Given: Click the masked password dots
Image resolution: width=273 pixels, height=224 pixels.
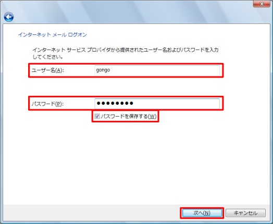Looking at the screenshot, I should point(115,103).
